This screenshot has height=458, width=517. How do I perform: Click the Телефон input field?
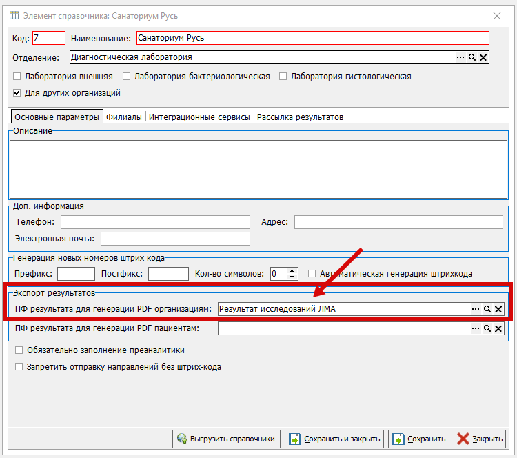(x=155, y=222)
